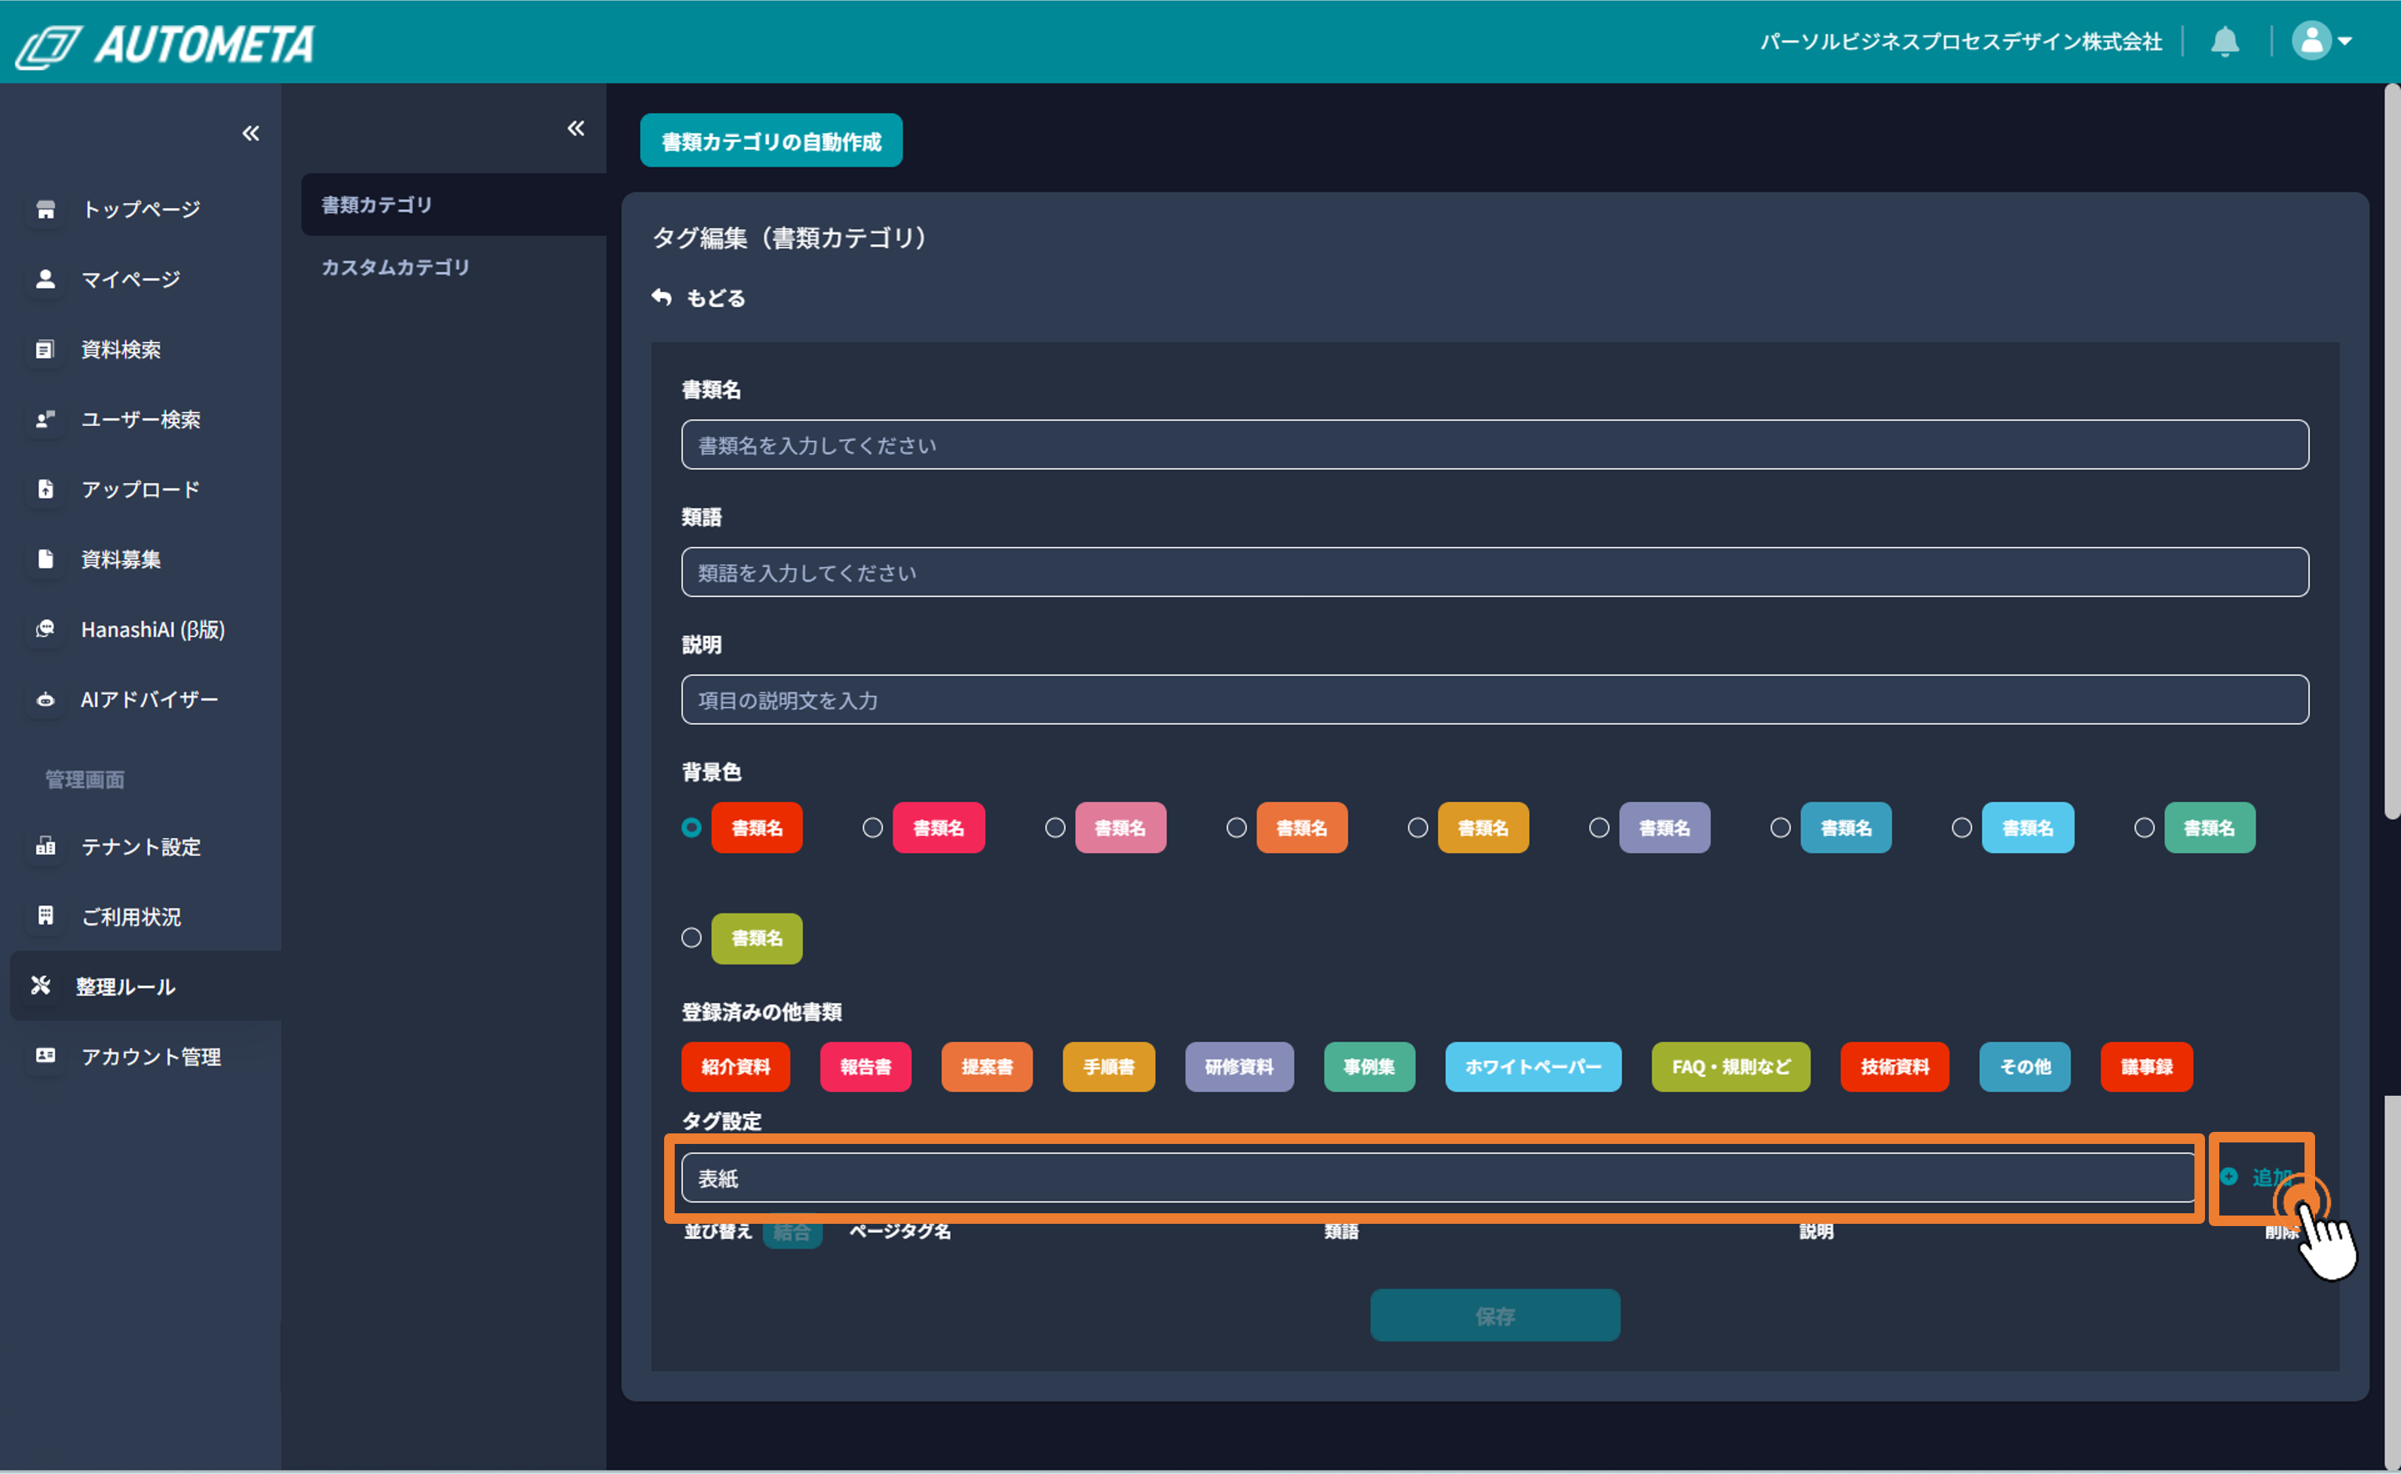2401x1474 pixels.
Task: Click the olive 書類名 color swatch
Action: [x=757, y=937]
